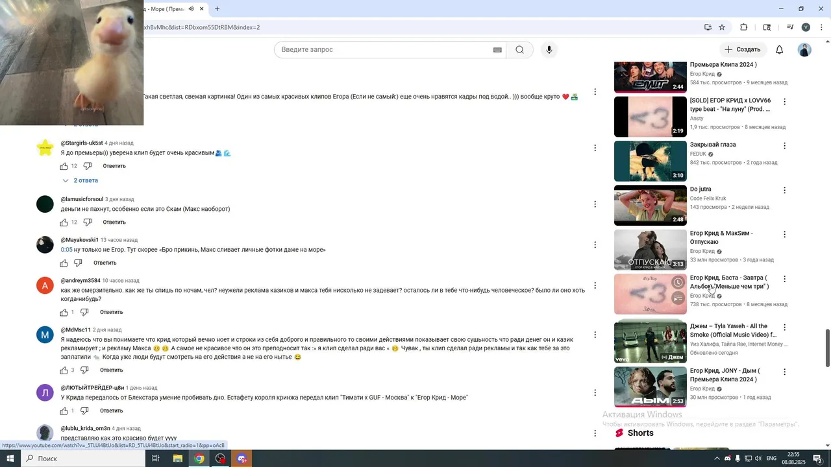Open Егор Крид channel under 'Отпускаю'
The height and width of the screenshot is (467, 831).
[x=702, y=251]
